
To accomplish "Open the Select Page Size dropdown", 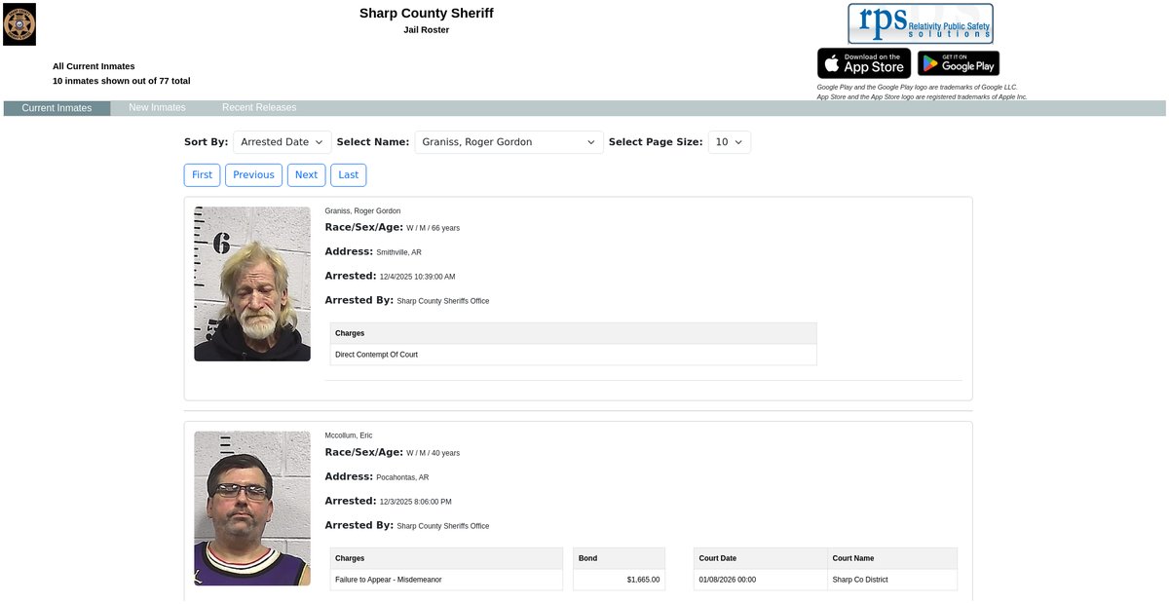I will click(730, 142).
